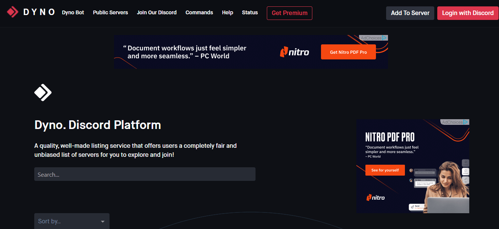This screenshot has width=499, height=229.
Task: Click the AdChoices icon on banner ad
Action: pos(384,38)
